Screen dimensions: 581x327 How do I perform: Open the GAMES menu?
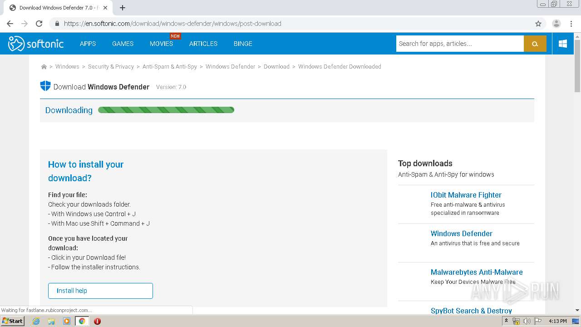123,44
